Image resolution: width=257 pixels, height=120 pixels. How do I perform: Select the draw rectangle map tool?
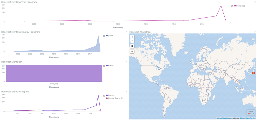coord(132,46)
